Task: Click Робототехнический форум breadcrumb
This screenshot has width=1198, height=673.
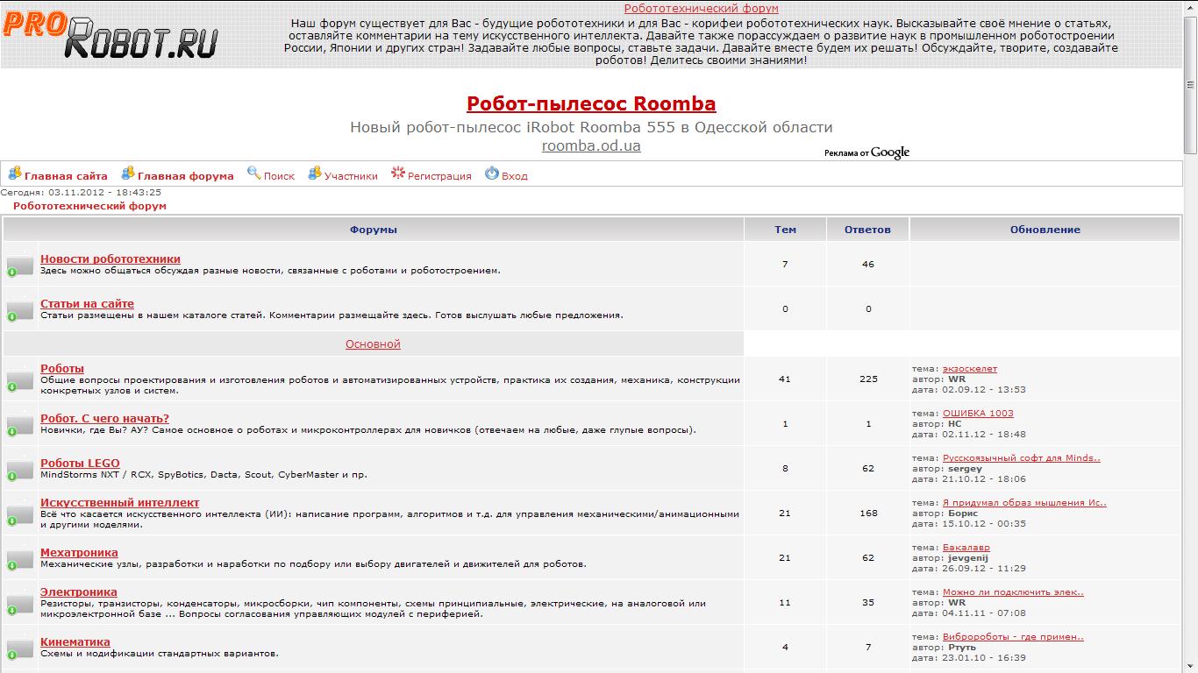Action: click(x=89, y=206)
